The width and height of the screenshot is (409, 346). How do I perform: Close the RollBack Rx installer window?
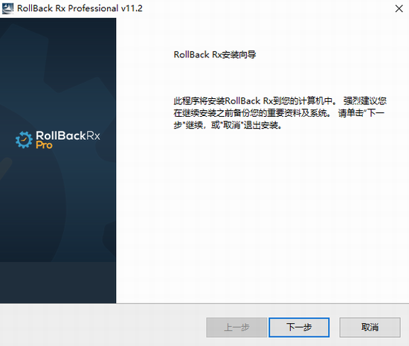pos(399,9)
